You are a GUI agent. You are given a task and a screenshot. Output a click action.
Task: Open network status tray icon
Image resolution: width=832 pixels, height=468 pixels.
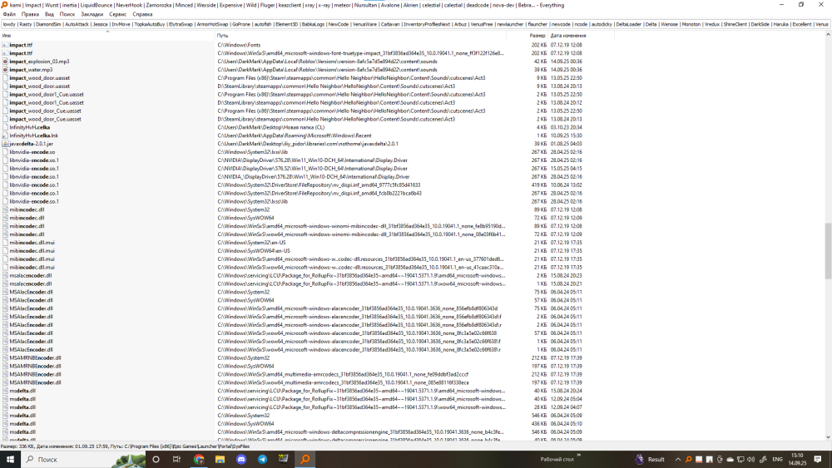point(740,459)
